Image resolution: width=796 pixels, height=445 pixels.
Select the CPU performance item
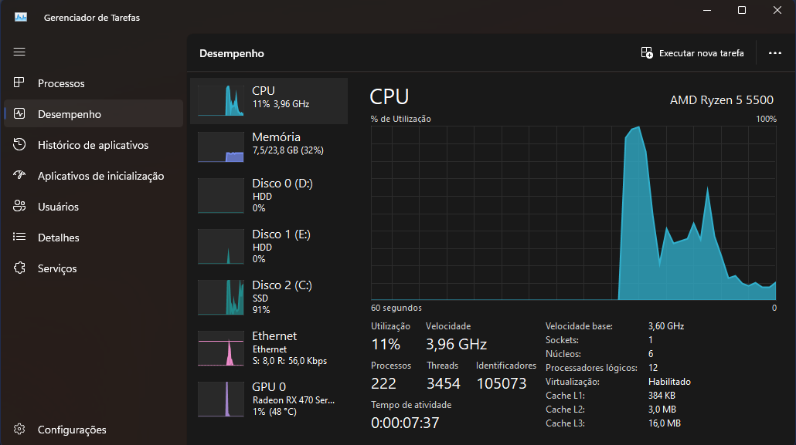(x=269, y=101)
